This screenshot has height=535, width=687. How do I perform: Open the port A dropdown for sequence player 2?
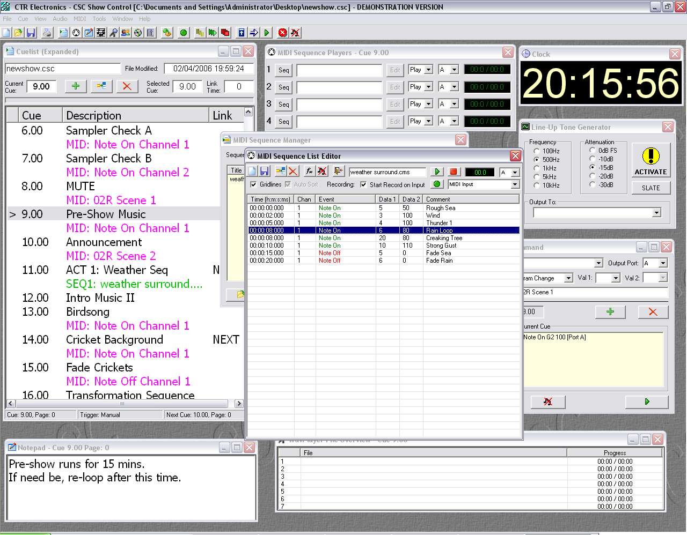454,87
